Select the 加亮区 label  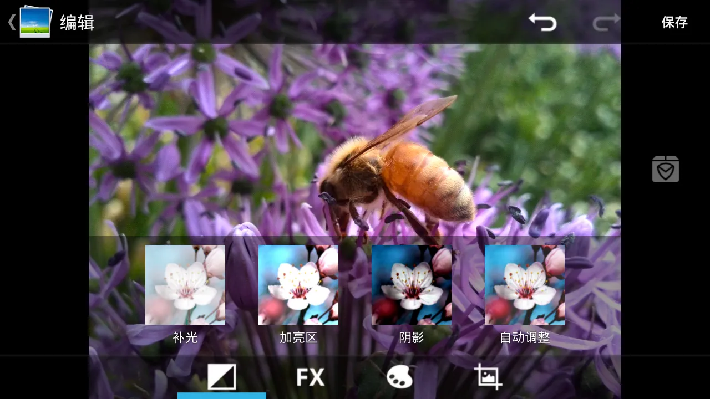pos(298,337)
